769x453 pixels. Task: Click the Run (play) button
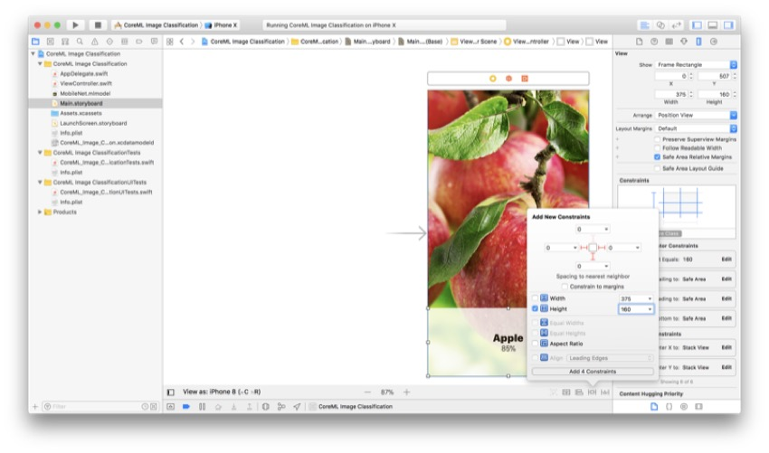click(75, 24)
